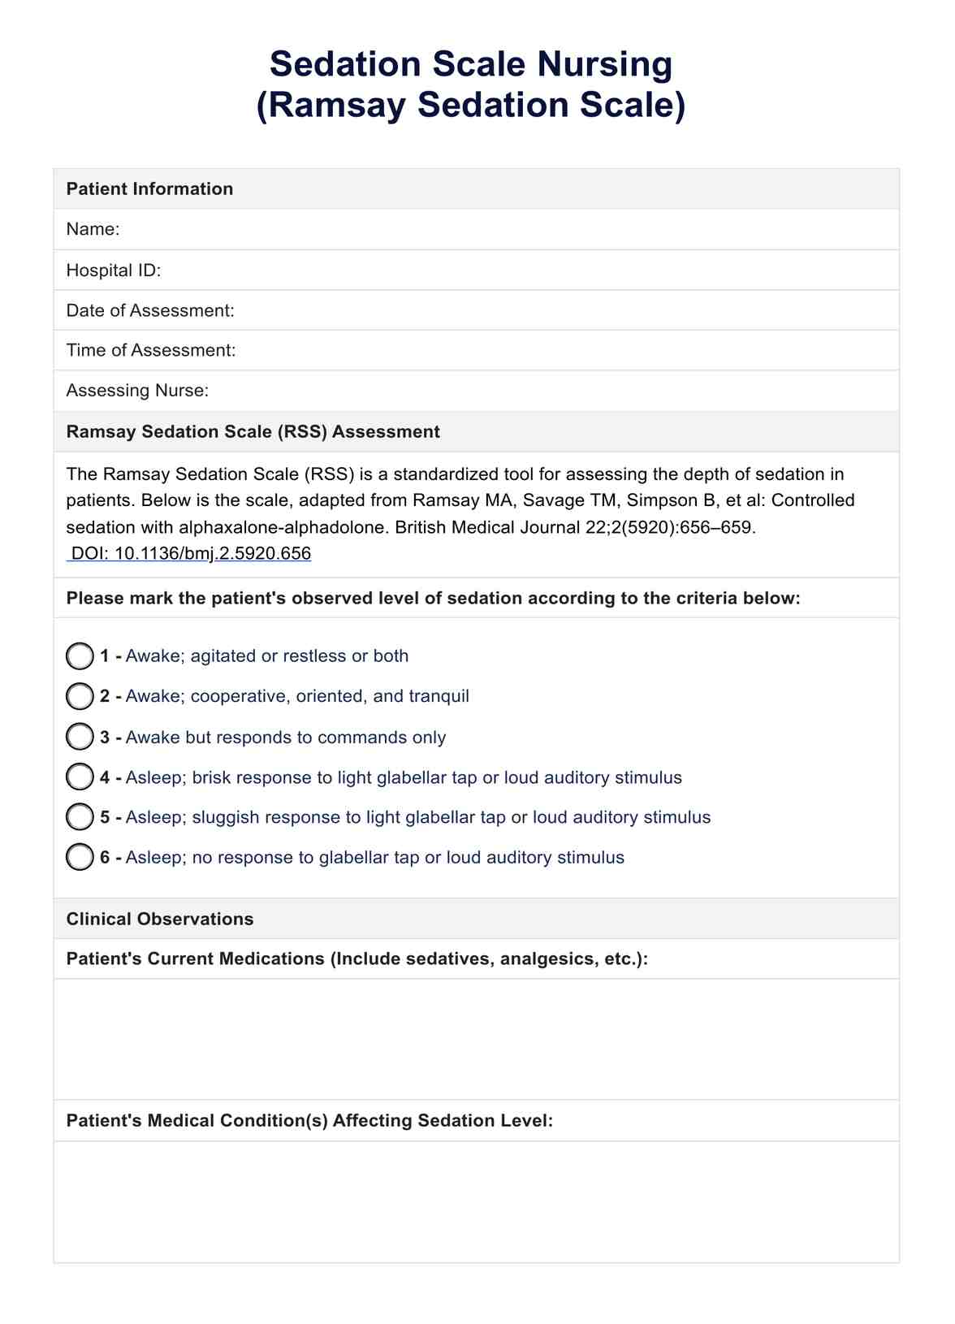Open the DOI: 10.1136/bmj.2.5920.656 link
This screenshot has width=955, height=1324.
point(191,554)
